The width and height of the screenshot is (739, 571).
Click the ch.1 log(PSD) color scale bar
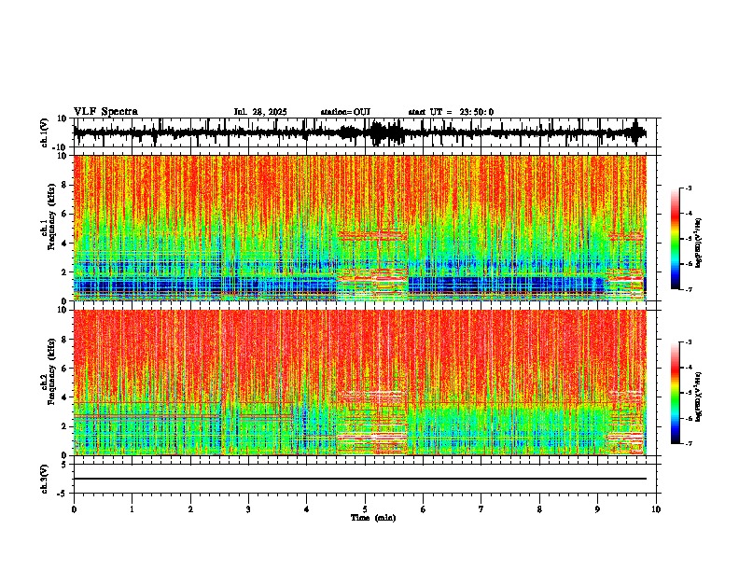pyautogui.click(x=676, y=239)
